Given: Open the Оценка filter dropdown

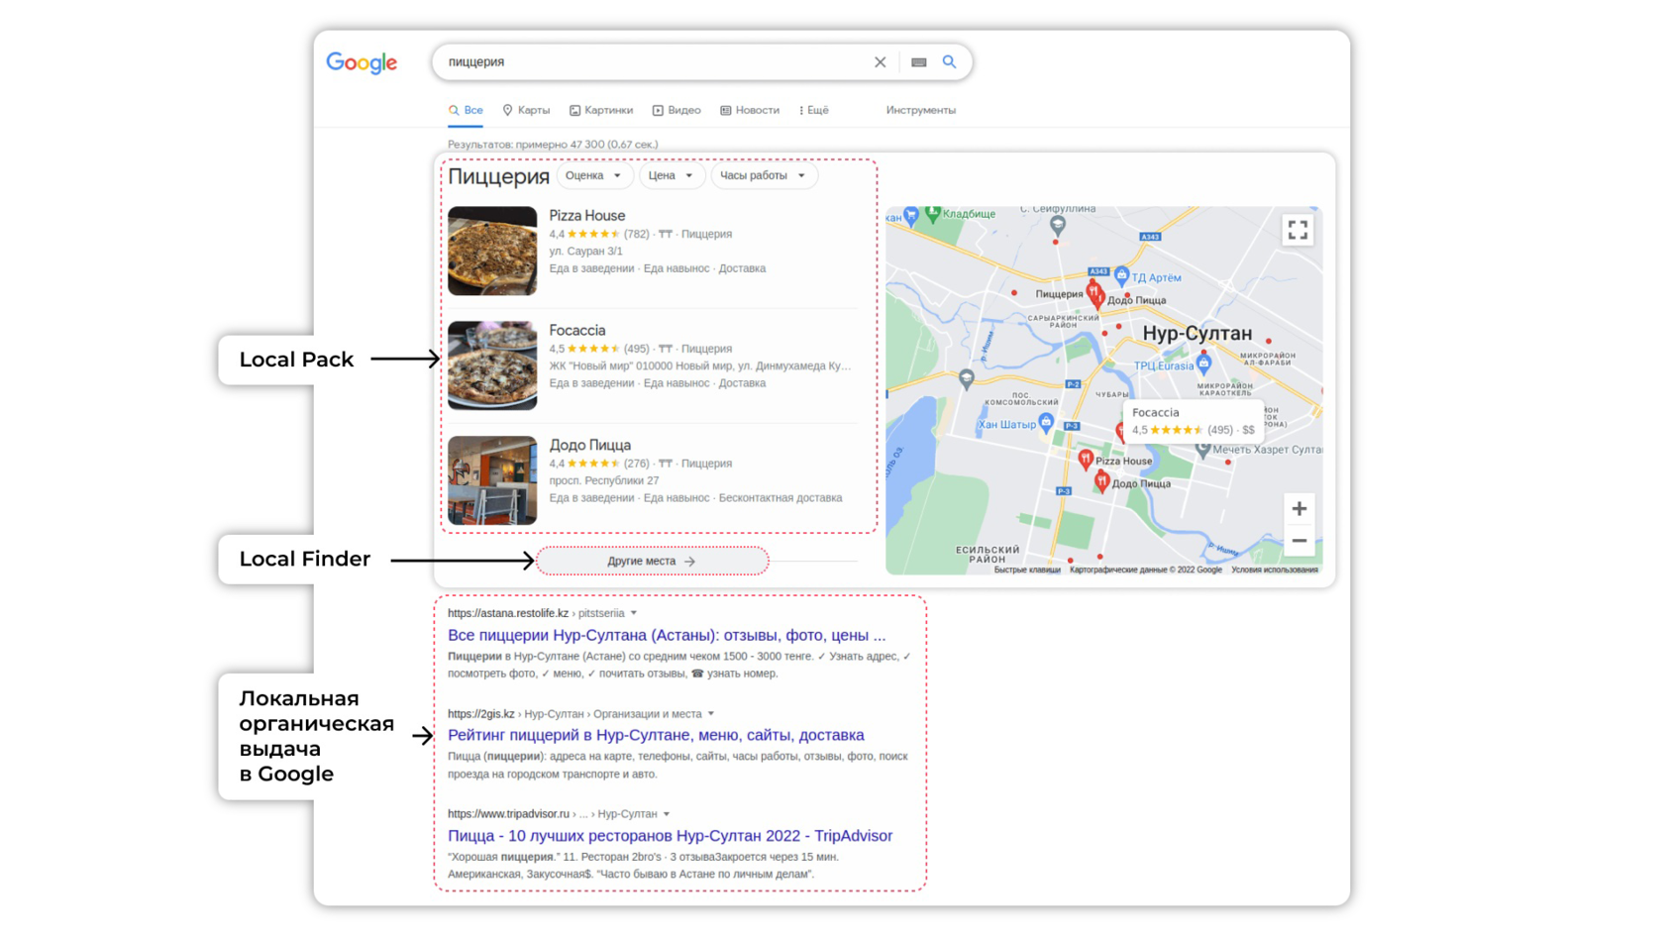Looking at the screenshot, I should tap(593, 175).
